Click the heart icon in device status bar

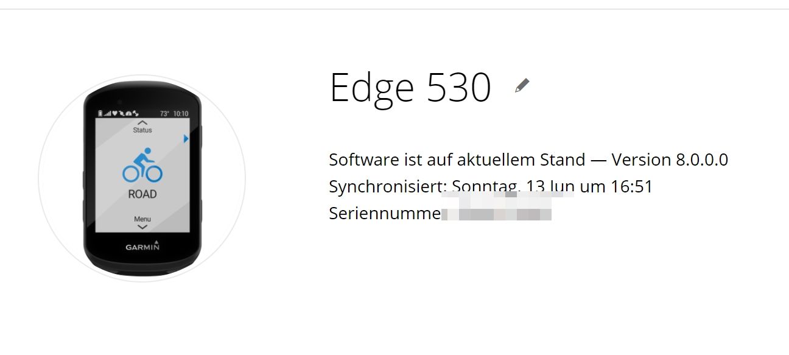pyautogui.click(x=114, y=113)
